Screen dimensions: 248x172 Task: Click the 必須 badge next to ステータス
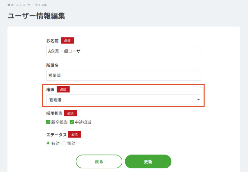point(74,134)
